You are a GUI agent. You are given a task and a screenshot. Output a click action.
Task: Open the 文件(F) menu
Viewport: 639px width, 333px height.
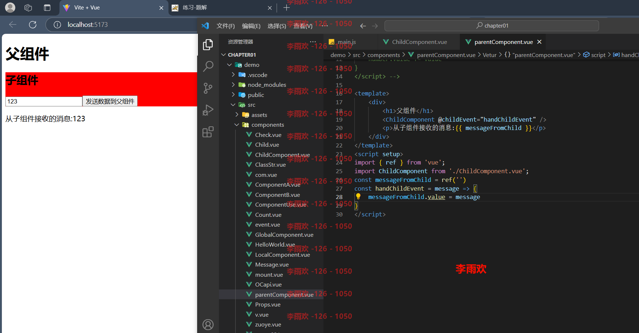[225, 26]
